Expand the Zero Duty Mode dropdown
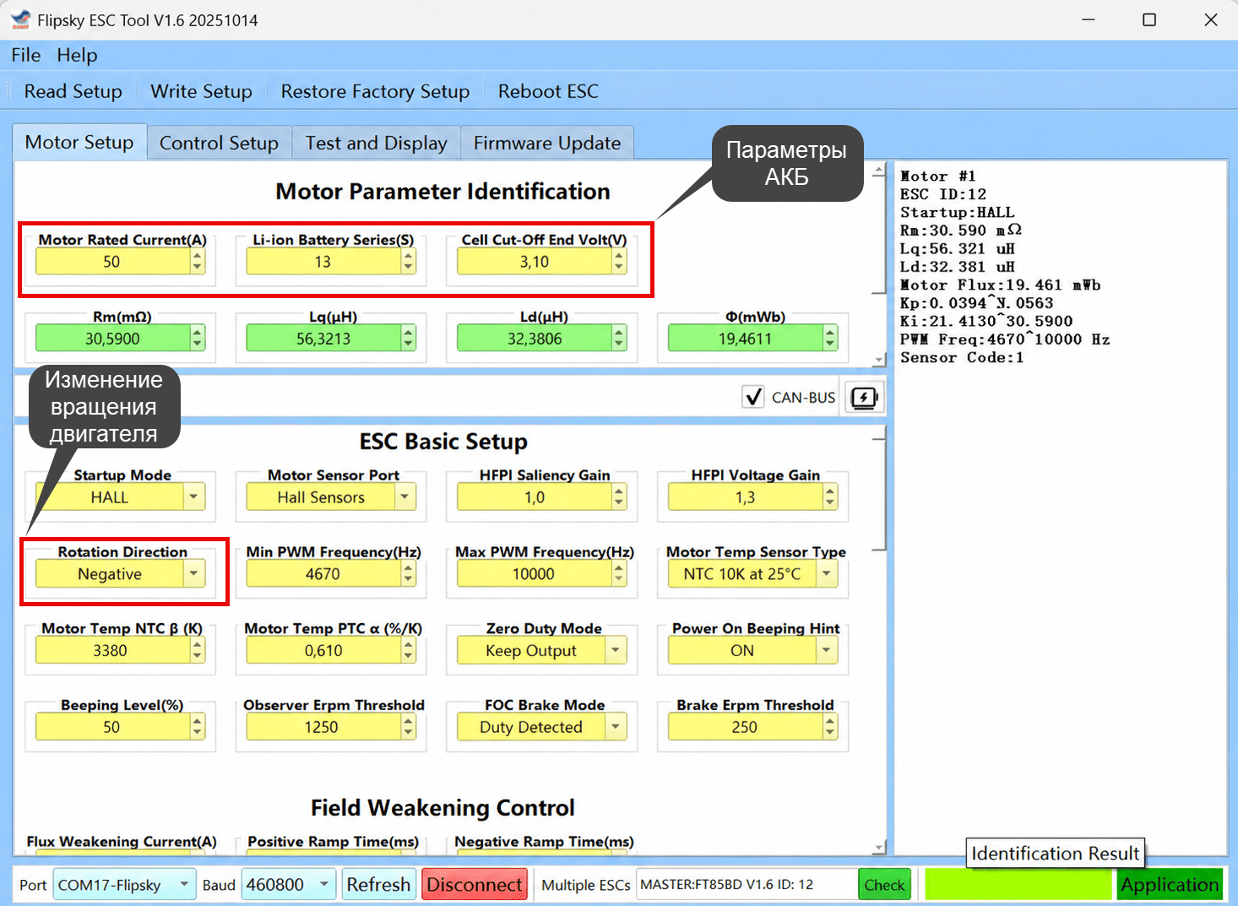This screenshot has height=906, width=1238. coord(541,651)
